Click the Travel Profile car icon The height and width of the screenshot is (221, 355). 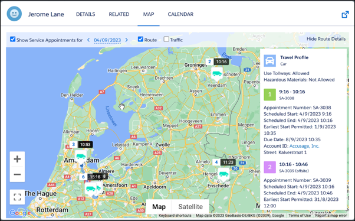tap(269, 61)
